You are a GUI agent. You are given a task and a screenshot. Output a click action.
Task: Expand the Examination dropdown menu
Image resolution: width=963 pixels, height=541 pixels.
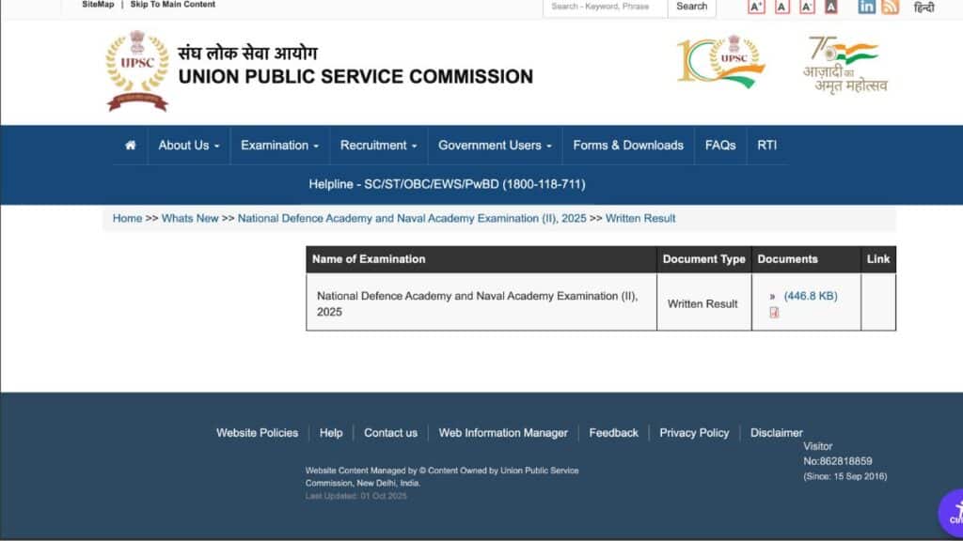click(x=279, y=146)
